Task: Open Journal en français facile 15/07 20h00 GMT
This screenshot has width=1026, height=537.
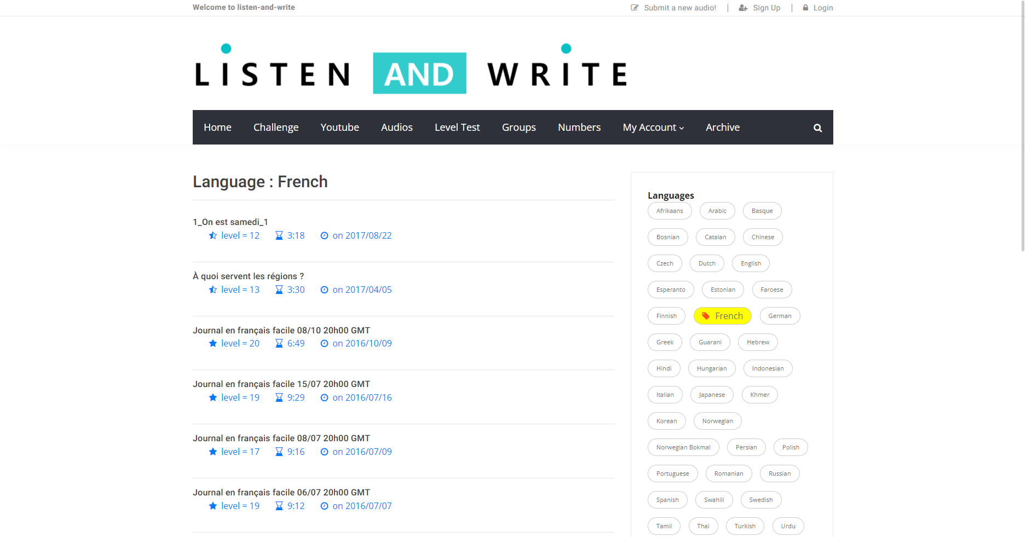Action: click(x=281, y=384)
